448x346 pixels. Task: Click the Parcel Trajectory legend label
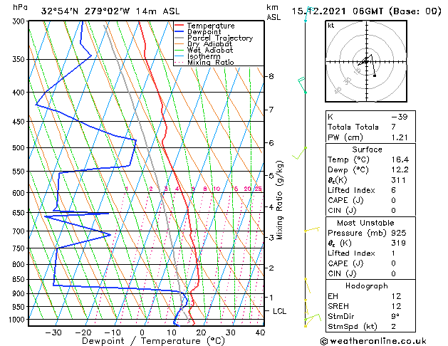coord(220,38)
